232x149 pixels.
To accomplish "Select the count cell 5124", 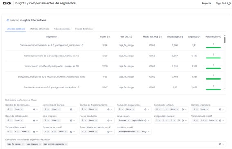I will pyautogui.click(x=105, y=45).
